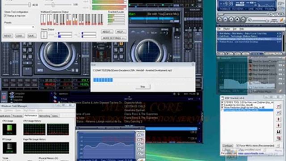Viewport: 286px width, 161px height.
Task: Click the LOAD... button in Stereo Tool
Action: coord(20,36)
